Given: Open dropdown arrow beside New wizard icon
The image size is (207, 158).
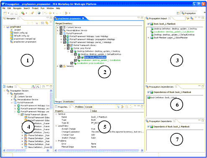Looking at the screenshot, I should tap(8, 13).
